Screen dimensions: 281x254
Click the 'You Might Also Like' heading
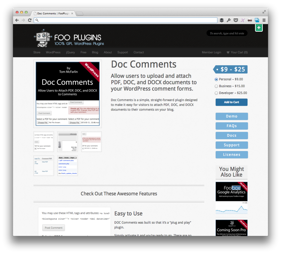pyautogui.click(x=232, y=172)
